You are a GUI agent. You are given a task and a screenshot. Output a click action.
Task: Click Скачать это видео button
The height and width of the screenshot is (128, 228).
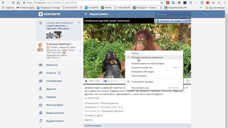(170, 21)
